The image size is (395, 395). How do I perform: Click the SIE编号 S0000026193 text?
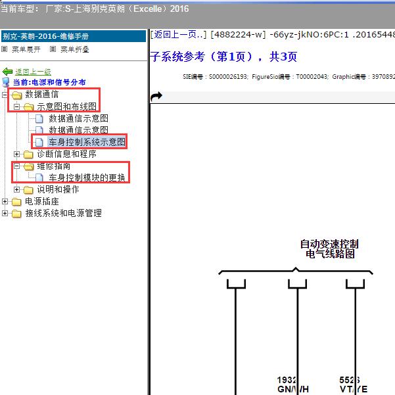pos(215,77)
